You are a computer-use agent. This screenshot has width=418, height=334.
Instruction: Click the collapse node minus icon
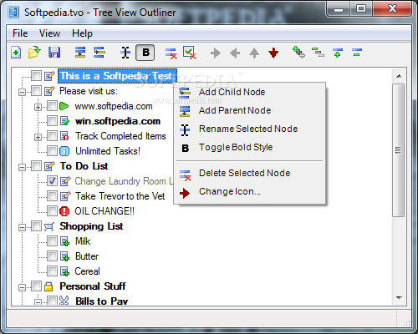click(x=357, y=53)
